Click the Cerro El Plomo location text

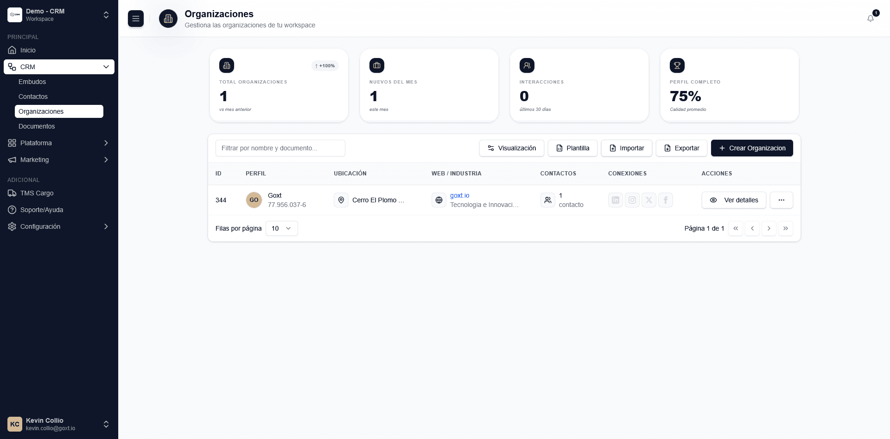pos(378,200)
